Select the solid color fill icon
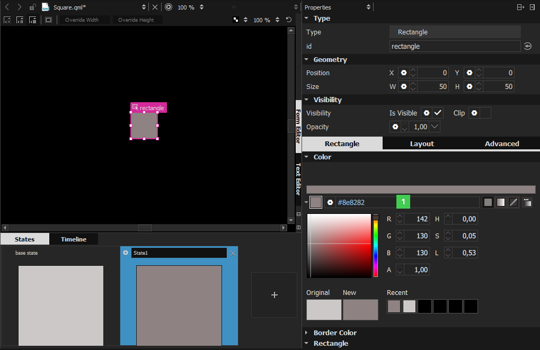The width and height of the screenshot is (540, 350). pos(488,202)
